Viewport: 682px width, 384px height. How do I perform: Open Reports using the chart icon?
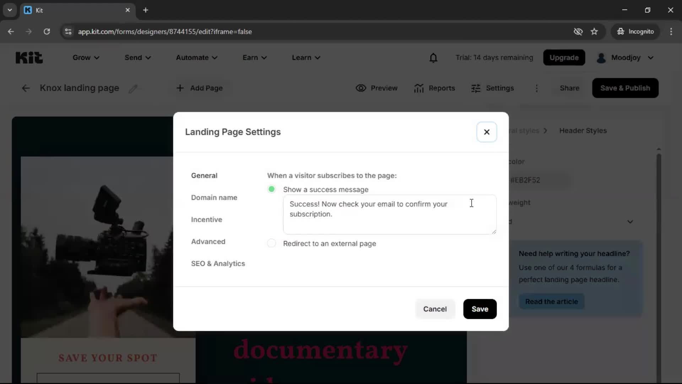(x=419, y=88)
